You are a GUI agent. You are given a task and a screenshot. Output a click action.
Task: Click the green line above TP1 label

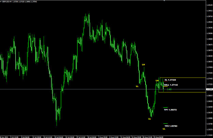(x=165, y=107)
